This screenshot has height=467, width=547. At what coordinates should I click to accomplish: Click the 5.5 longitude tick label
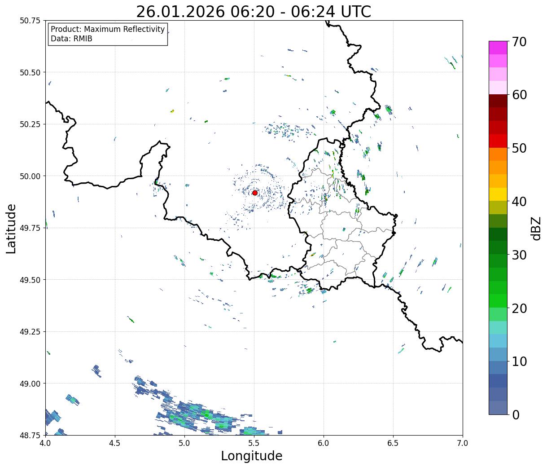click(x=254, y=443)
